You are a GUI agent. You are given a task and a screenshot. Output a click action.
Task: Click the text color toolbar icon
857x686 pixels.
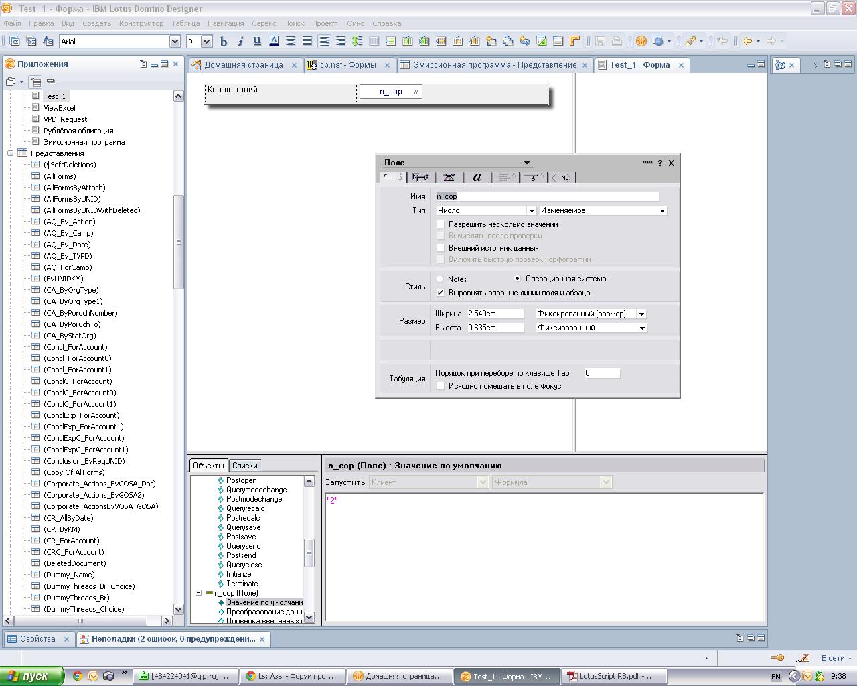(x=274, y=41)
